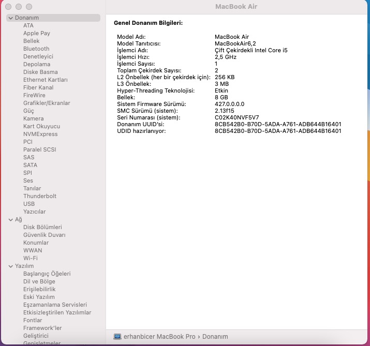Select Bluetooth in the sidebar
Image resolution: width=370 pixels, height=346 pixels.
pos(36,49)
